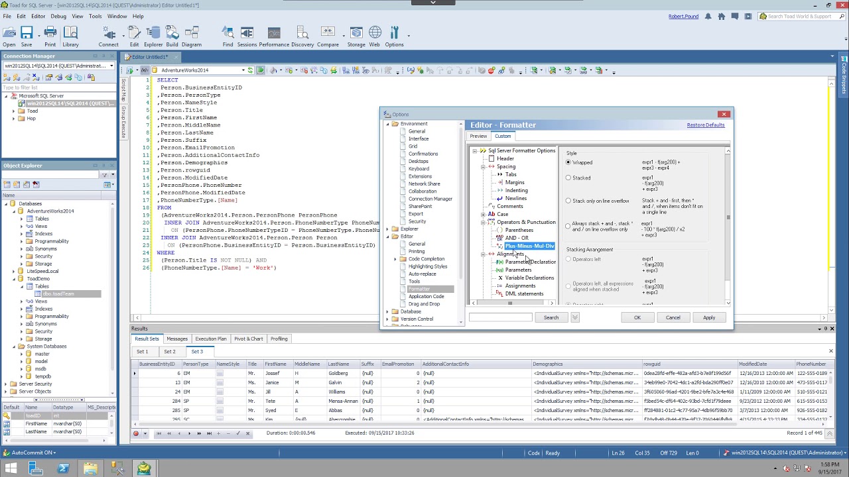This screenshot has height=477, width=849.
Task: Click the OK button in Options dialog
Action: pos(637,317)
